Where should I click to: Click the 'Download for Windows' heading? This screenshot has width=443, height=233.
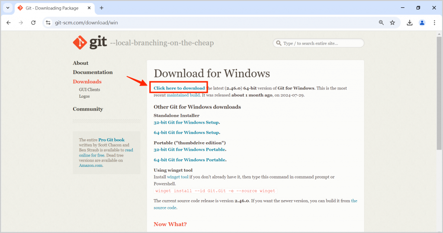[x=212, y=73]
